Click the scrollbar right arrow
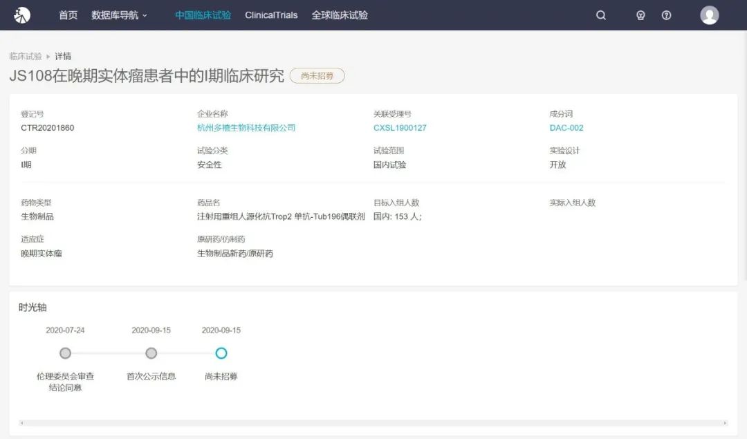The width and height of the screenshot is (747, 439). [725, 423]
